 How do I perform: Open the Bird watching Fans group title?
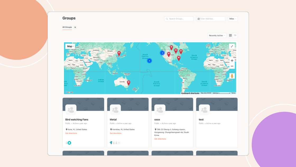tap(77, 120)
